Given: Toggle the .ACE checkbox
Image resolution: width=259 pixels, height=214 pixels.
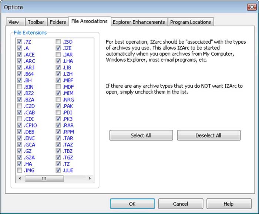Looking at the screenshot, I should point(20,54).
